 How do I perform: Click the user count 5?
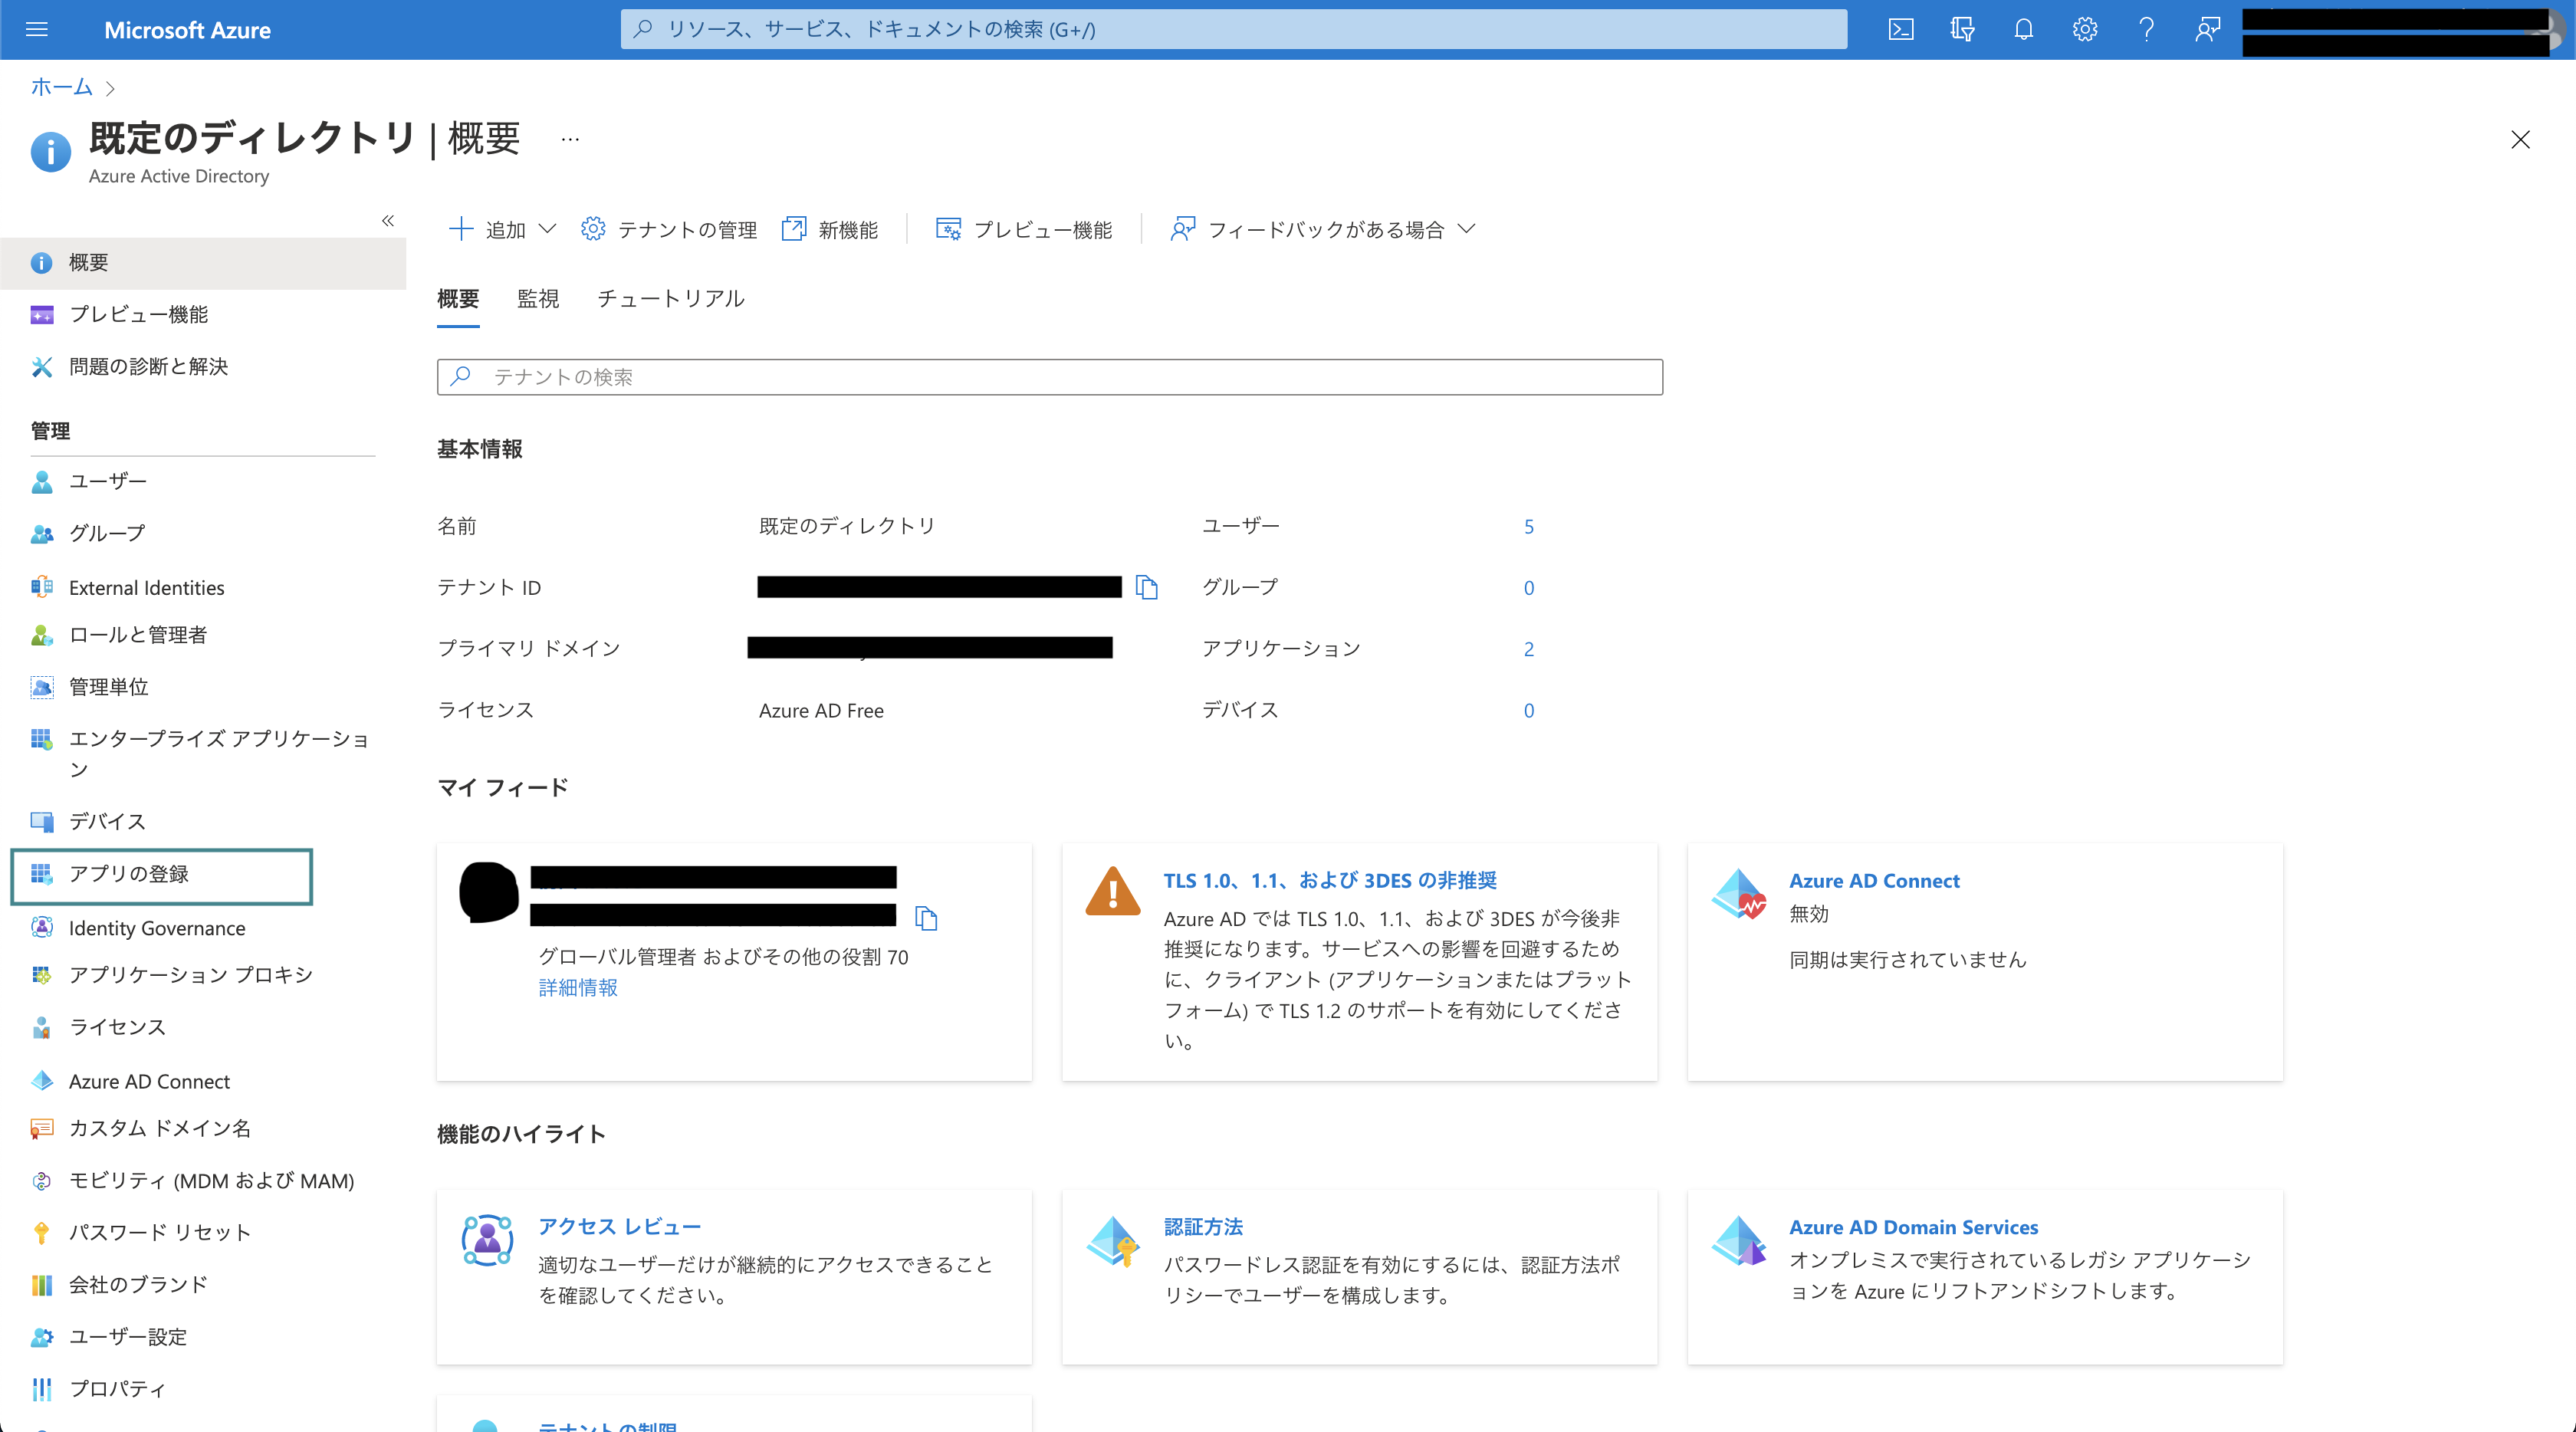1528,527
